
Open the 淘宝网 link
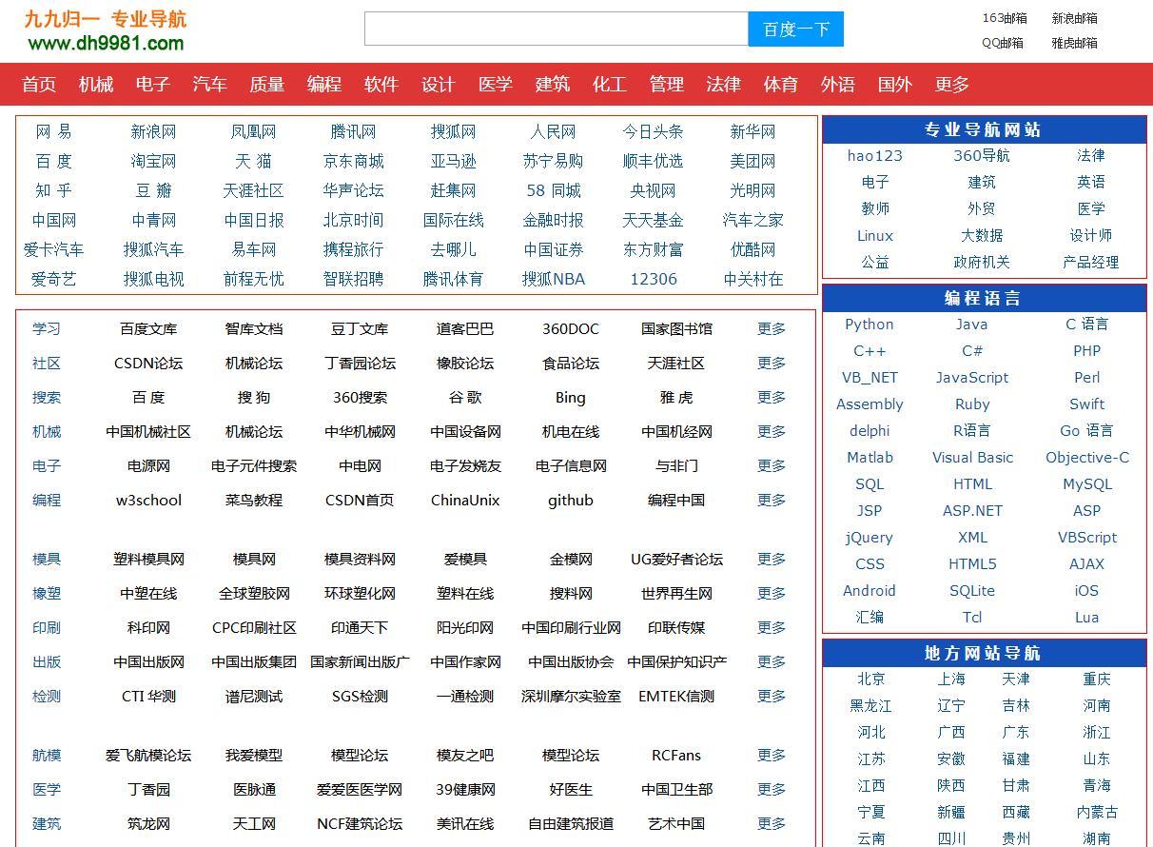click(153, 161)
